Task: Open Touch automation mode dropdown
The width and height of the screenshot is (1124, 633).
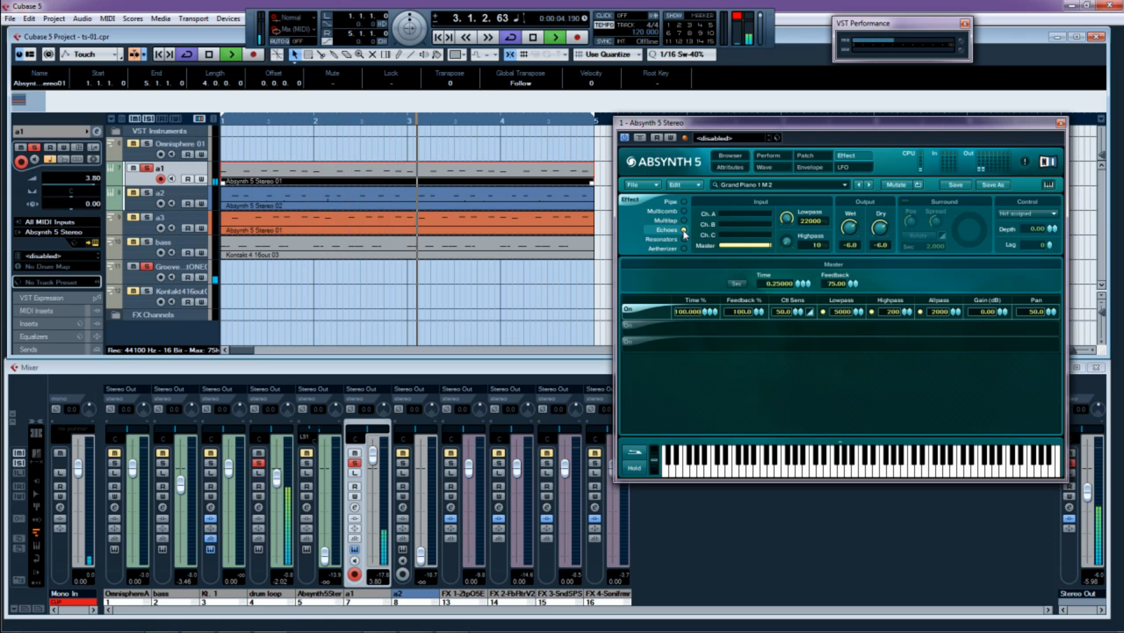Action: pyautogui.click(x=90, y=54)
